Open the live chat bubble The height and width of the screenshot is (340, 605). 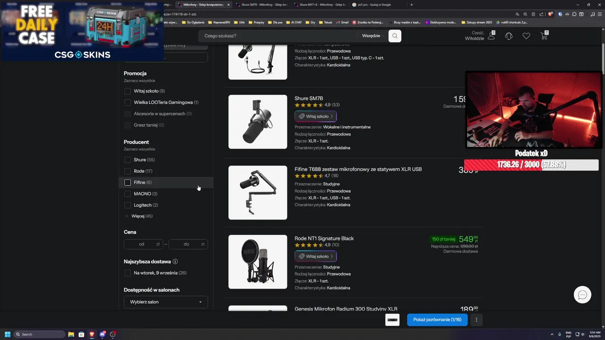click(582, 295)
